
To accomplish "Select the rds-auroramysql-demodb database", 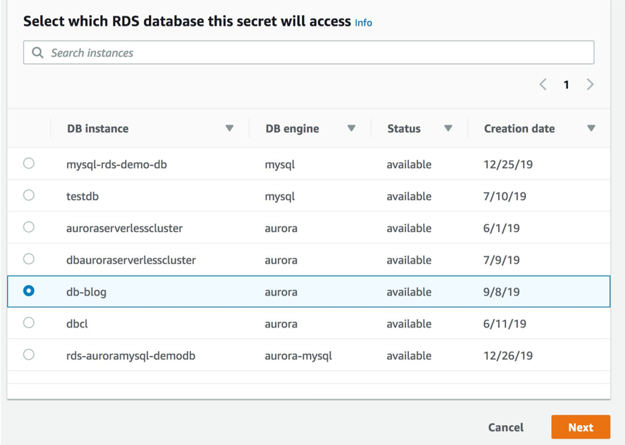I will 29,355.
